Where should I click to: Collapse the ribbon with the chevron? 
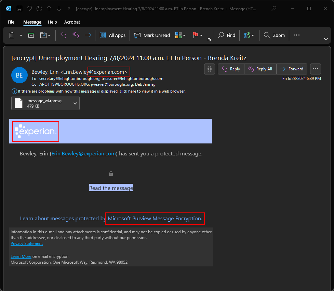pyautogui.click(x=326, y=39)
